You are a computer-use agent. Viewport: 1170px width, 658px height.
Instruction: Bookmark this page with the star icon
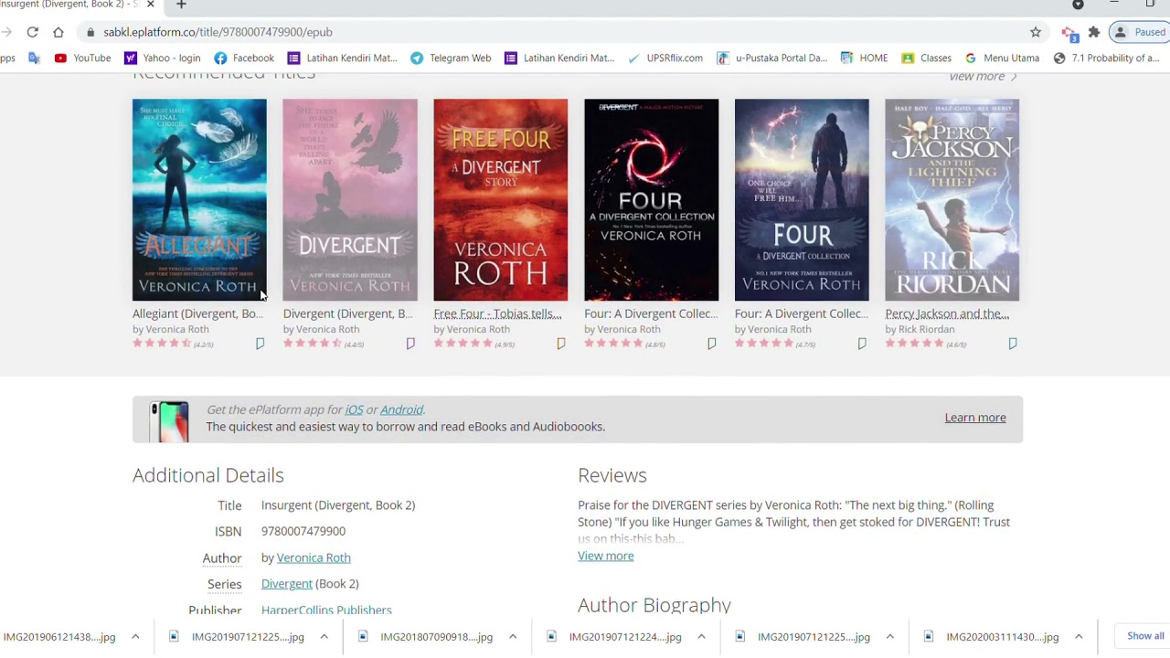pos(1036,32)
